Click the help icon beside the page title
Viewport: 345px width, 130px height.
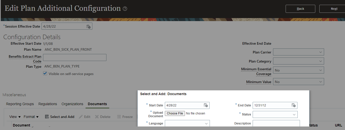(125, 9)
